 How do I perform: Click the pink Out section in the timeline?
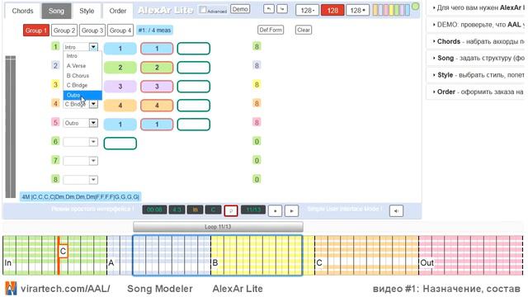471,255
